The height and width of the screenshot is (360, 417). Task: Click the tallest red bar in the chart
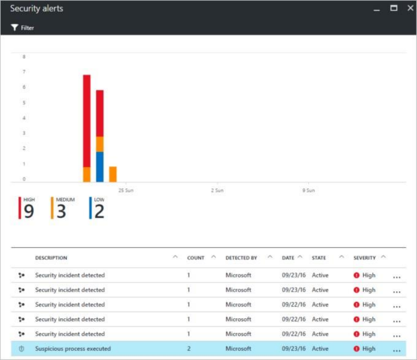click(x=87, y=121)
